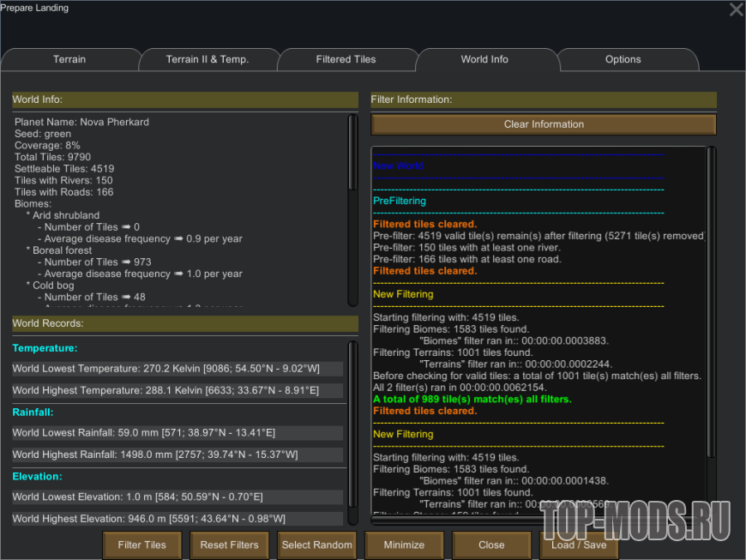Screen dimensions: 746x560
Task: Click the World Info panel scrollbar
Action: point(352,154)
